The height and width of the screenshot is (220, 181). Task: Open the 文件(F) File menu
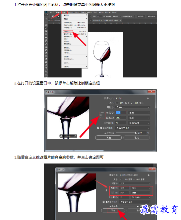coord(52,12)
